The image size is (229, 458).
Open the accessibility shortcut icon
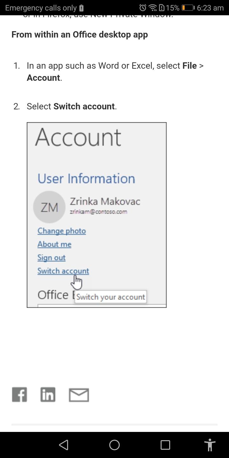click(210, 445)
